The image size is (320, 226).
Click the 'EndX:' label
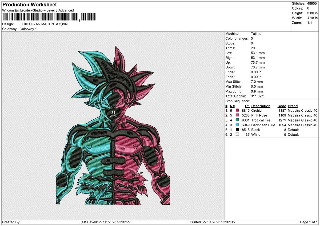coord(230,72)
